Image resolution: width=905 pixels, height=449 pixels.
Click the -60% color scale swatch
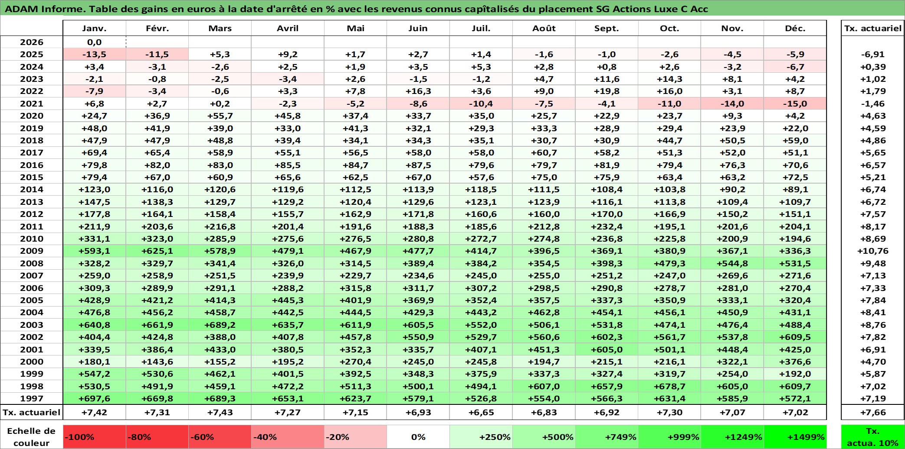coord(220,437)
